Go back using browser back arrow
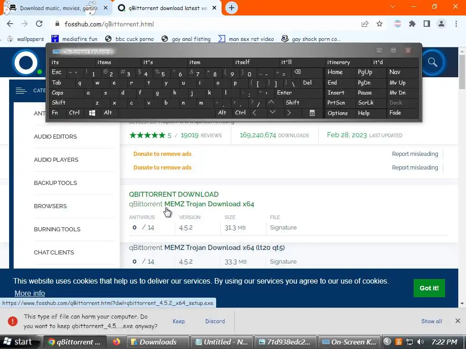Image resolution: width=466 pixels, height=349 pixels. (10, 24)
